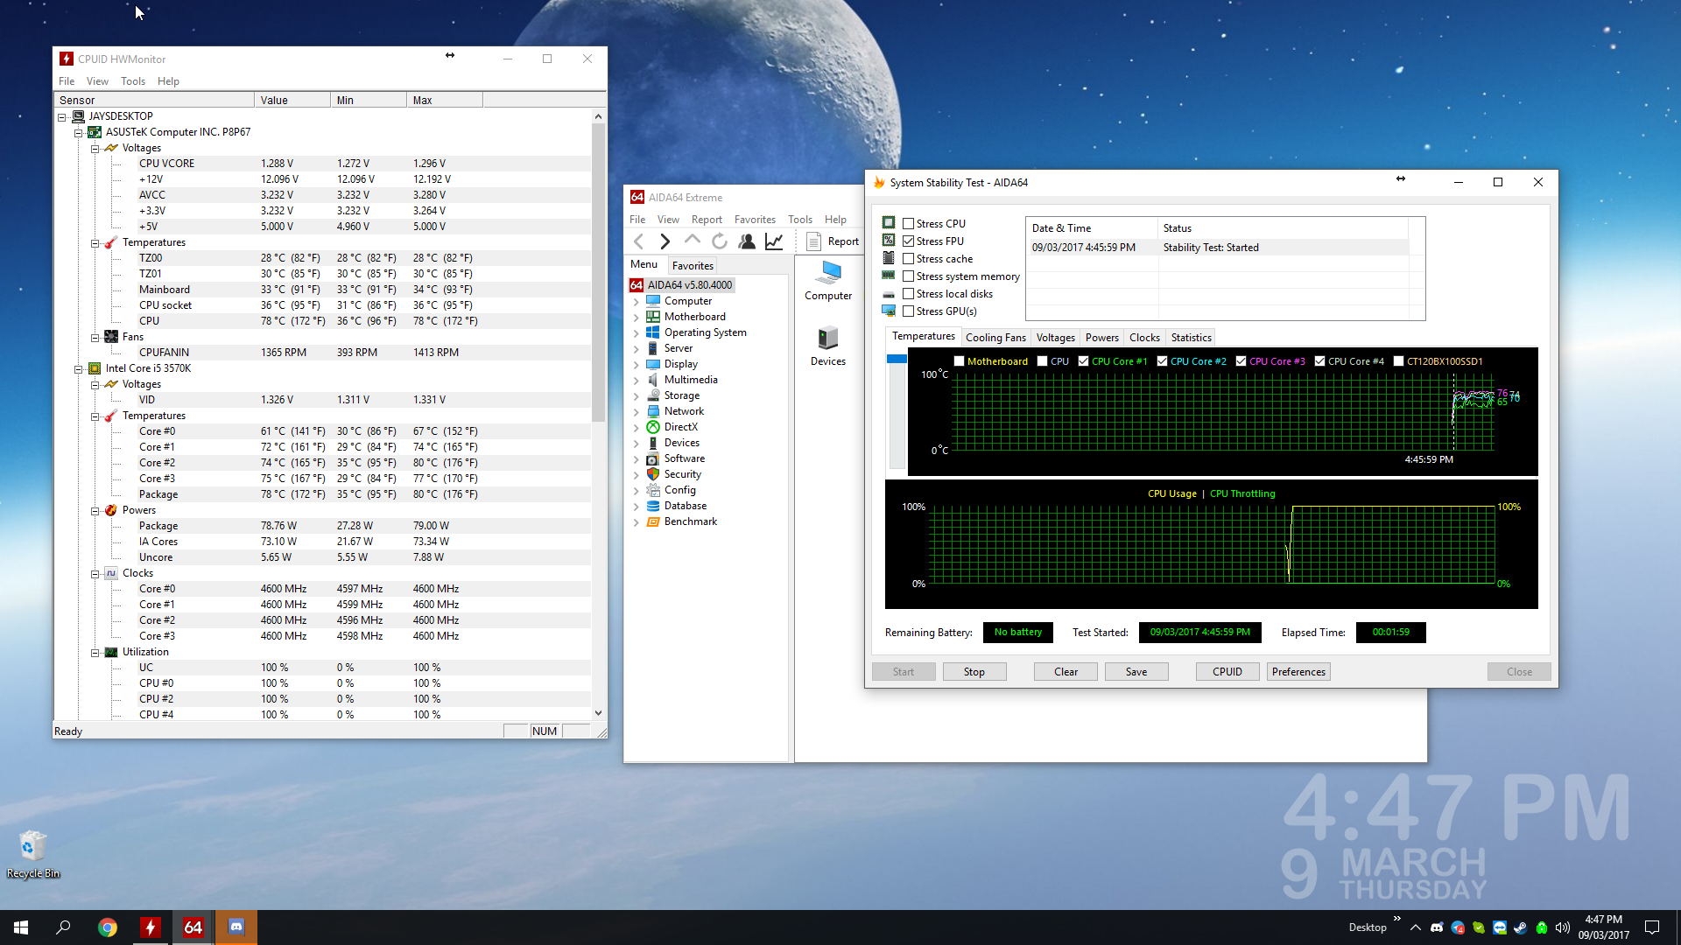Expand the Motherboard node in AIDA64 tree
Image resolution: width=1681 pixels, height=945 pixels.
tap(636, 317)
